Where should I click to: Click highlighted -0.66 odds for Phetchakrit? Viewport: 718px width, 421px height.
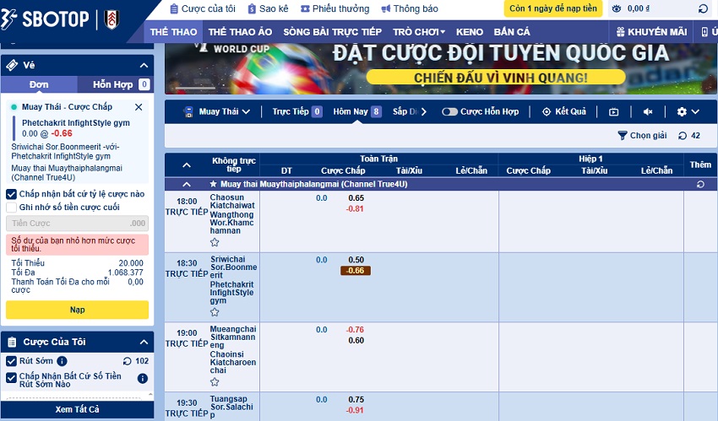356,271
